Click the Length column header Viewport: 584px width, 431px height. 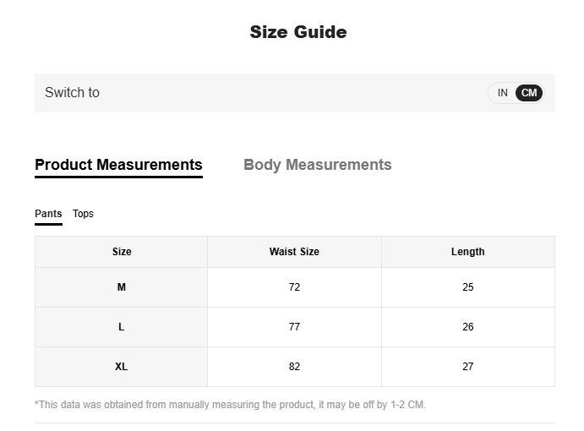tap(467, 252)
